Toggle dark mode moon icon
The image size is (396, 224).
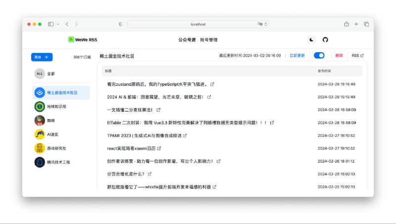(x=311, y=40)
